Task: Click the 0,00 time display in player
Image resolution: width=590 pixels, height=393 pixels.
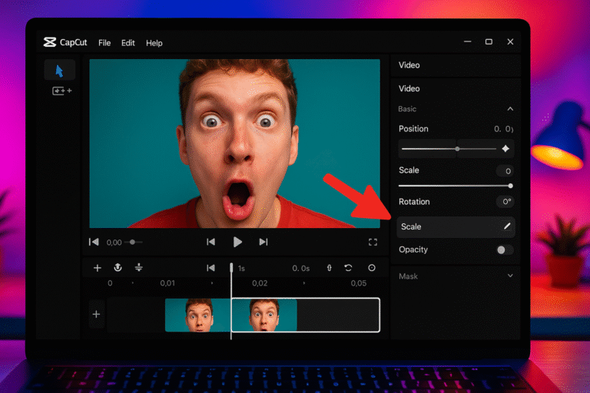Action: [114, 243]
